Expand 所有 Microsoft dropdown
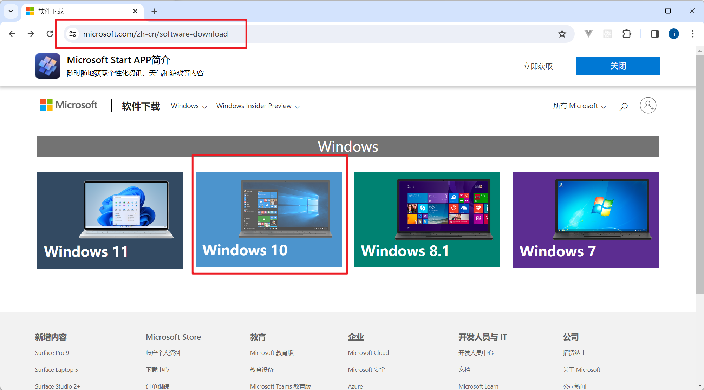Image resolution: width=704 pixels, height=390 pixels. [580, 106]
